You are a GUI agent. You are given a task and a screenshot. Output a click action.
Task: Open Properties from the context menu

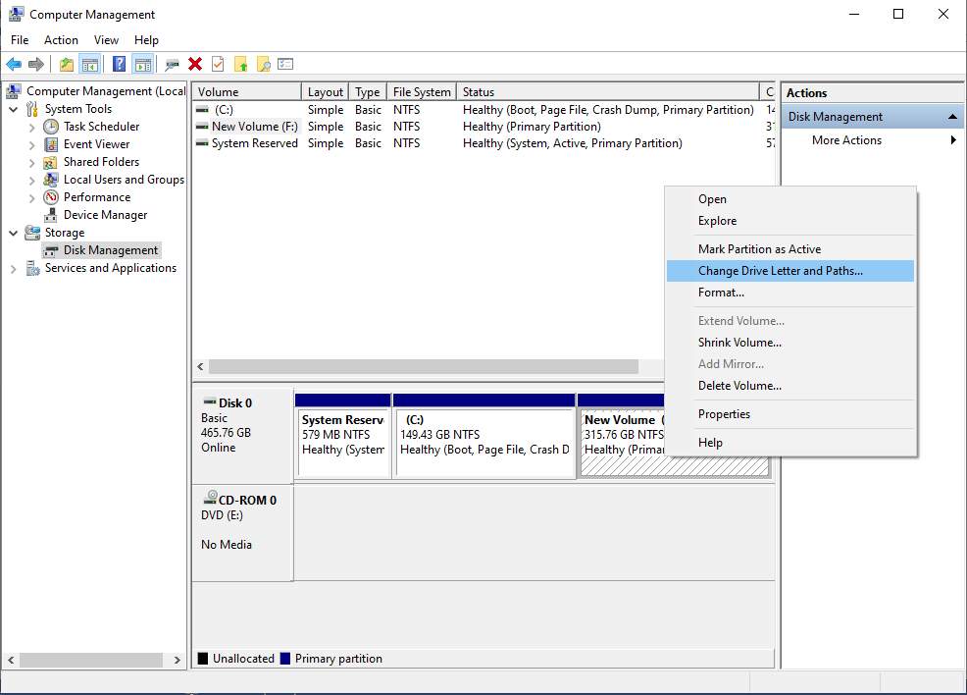(790, 414)
